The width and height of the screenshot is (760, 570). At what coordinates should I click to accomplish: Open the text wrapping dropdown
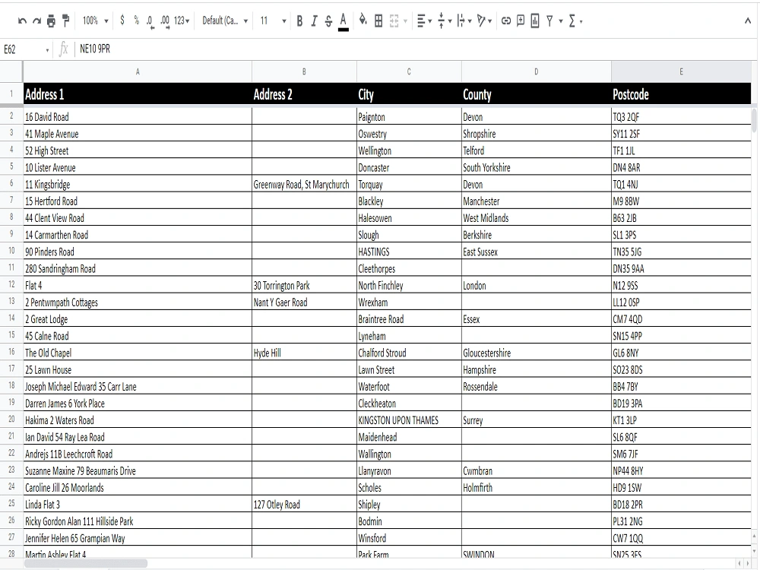464,21
